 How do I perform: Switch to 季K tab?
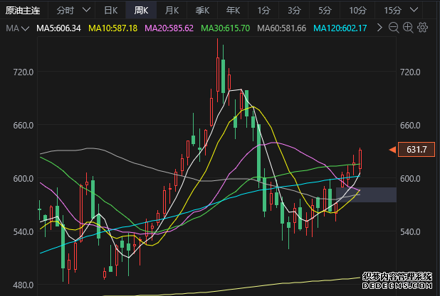click(x=202, y=11)
